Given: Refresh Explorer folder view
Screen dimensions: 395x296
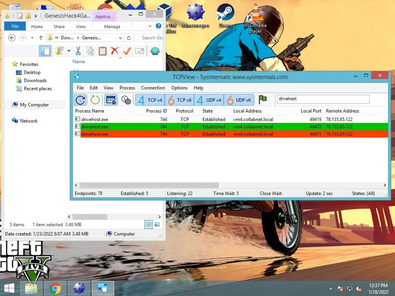Looking at the screenshot, I should (x=129, y=38).
